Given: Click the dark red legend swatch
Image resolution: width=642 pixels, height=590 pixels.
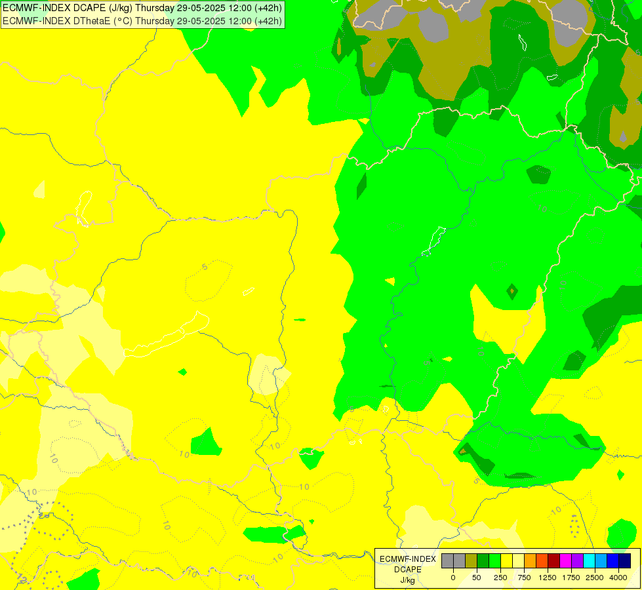Looking at the screenshot, I should (554, 560).
